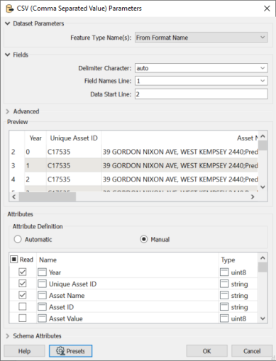Click the uint8 type of Year

238,272
